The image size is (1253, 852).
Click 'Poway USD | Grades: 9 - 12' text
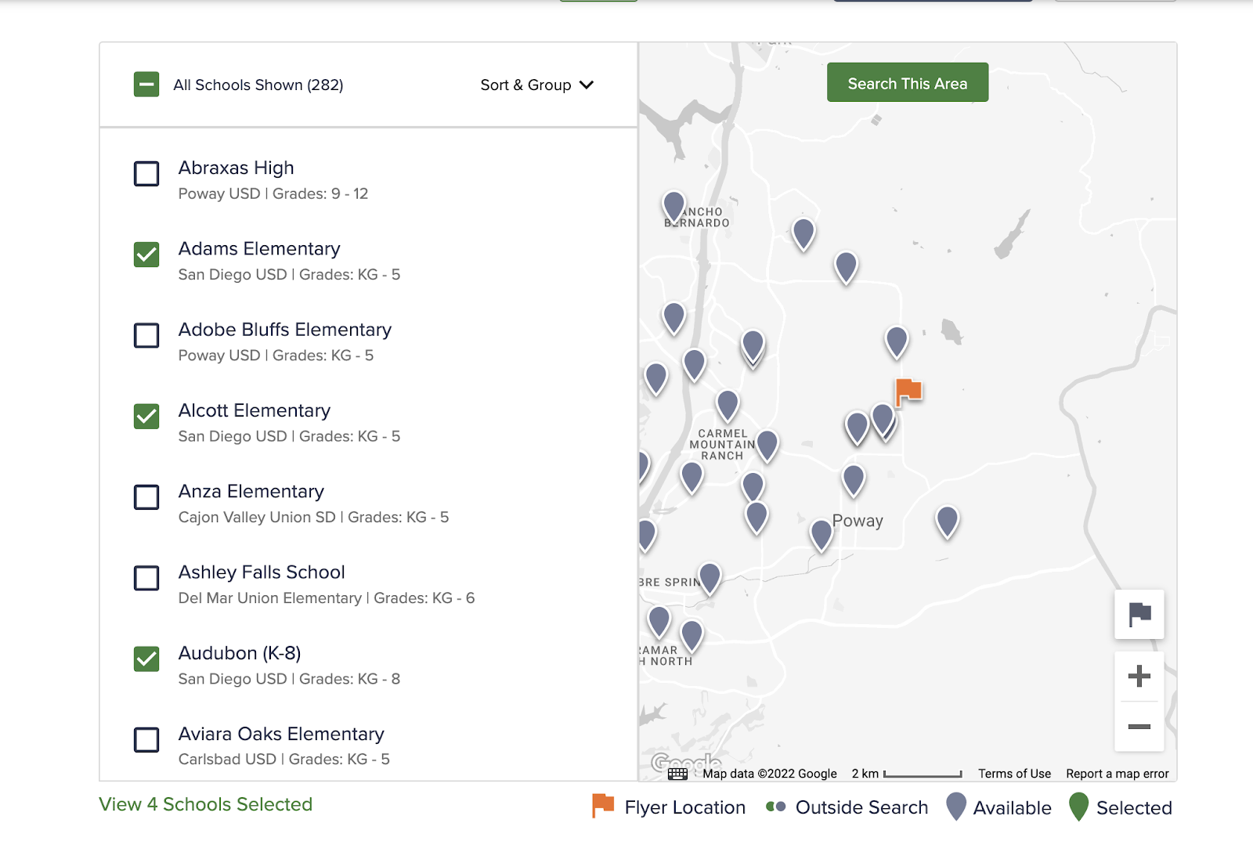(273, 193)
